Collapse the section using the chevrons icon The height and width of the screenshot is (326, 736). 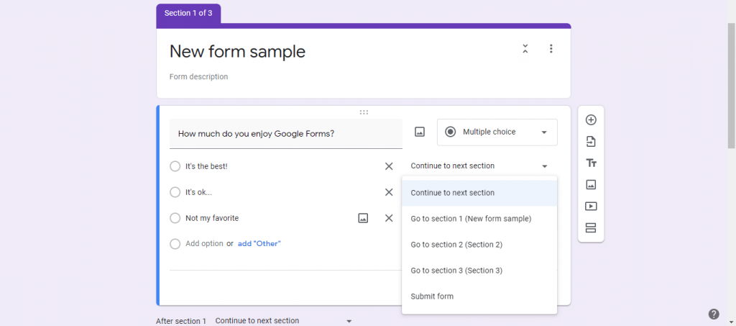coord(525,49)
